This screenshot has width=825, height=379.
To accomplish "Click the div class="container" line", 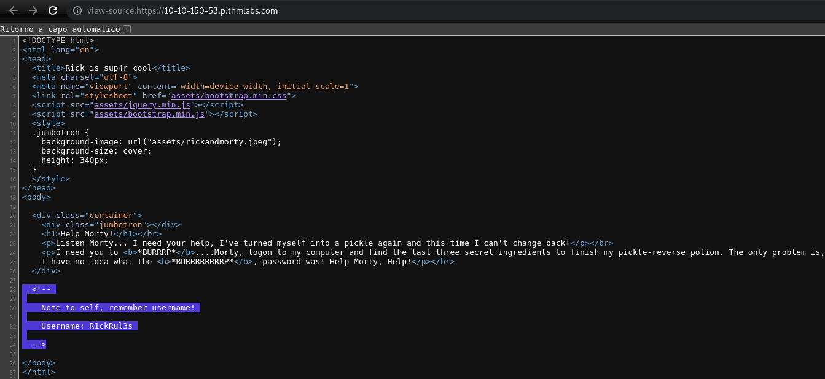I will [87, 216].
